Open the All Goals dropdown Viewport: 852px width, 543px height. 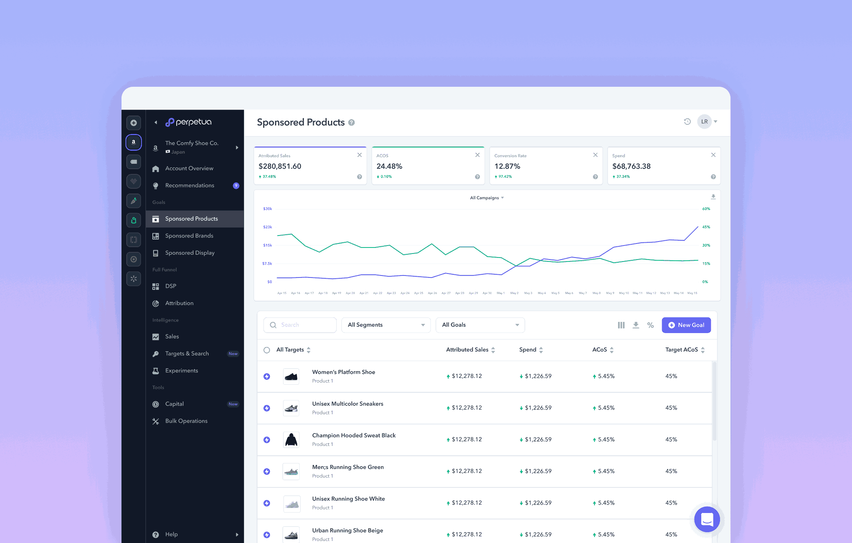click(480, 325)
